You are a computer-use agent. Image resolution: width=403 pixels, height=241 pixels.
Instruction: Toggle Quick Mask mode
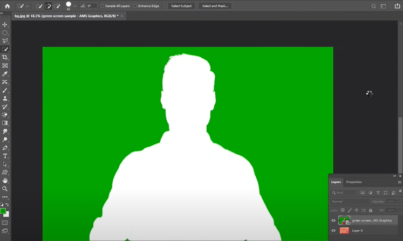click(x=5, y=223)
